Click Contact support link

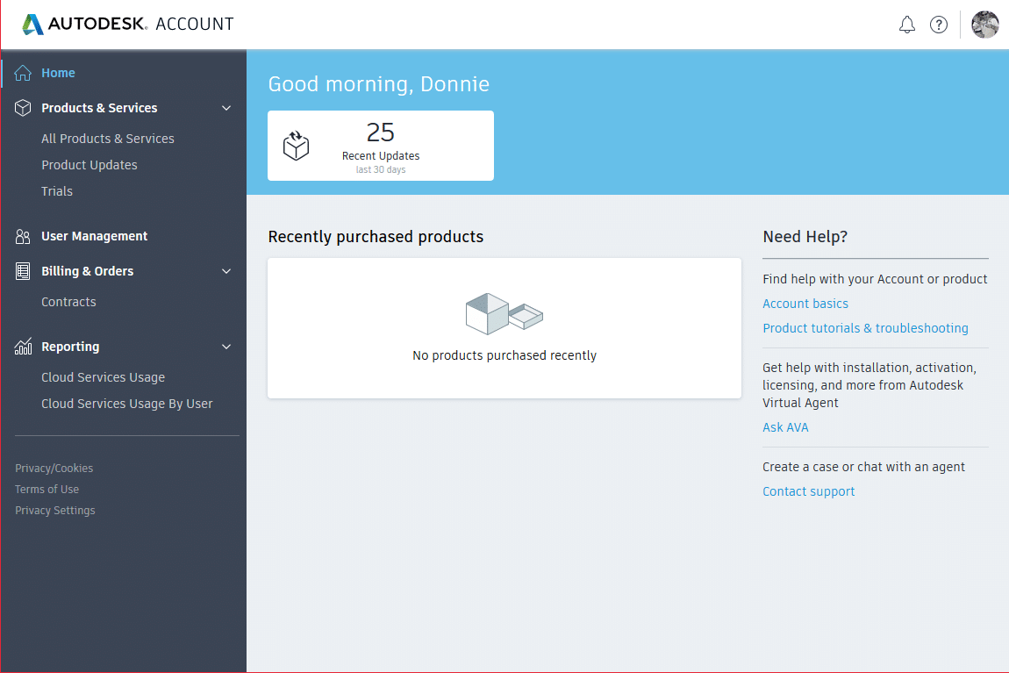808,491
